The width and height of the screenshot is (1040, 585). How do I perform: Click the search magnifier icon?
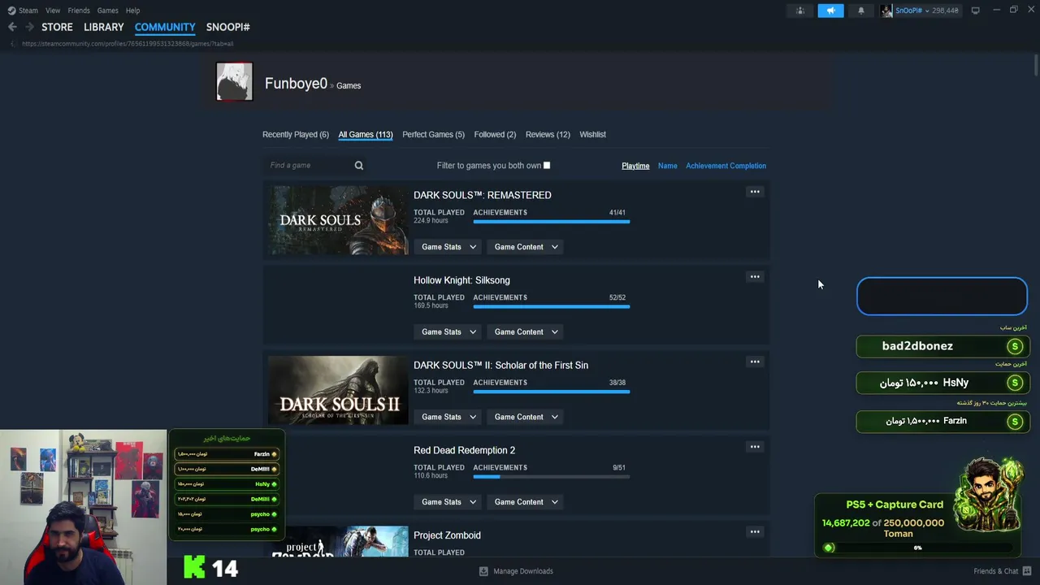point(359,166)
